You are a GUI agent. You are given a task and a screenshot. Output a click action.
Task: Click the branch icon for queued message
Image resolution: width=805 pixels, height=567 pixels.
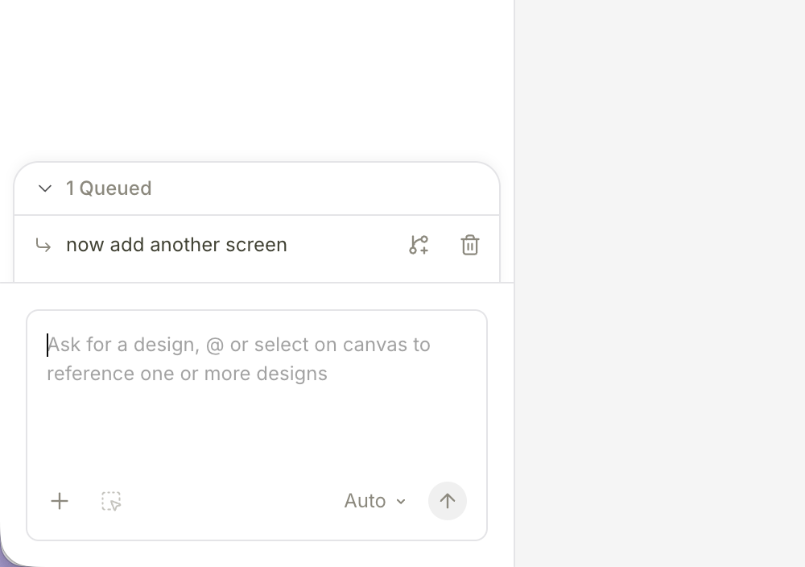419,245
